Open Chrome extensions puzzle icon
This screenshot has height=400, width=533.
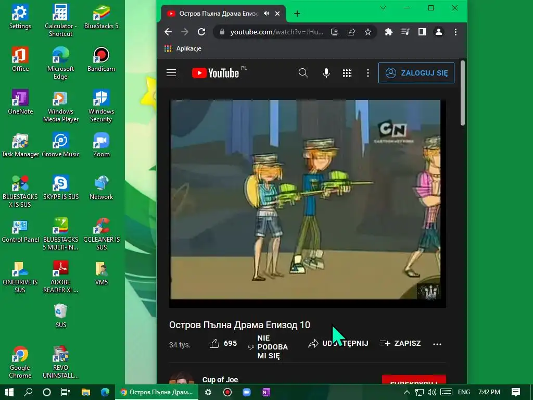point(388,32)
